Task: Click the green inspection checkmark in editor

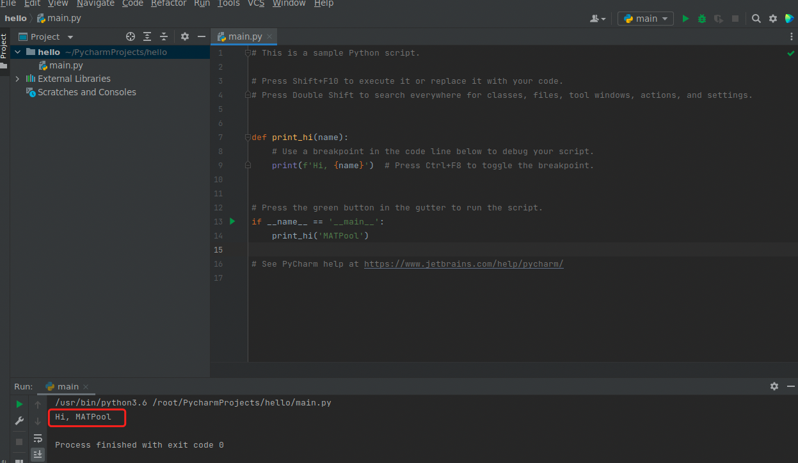Action: coord(790,54)
